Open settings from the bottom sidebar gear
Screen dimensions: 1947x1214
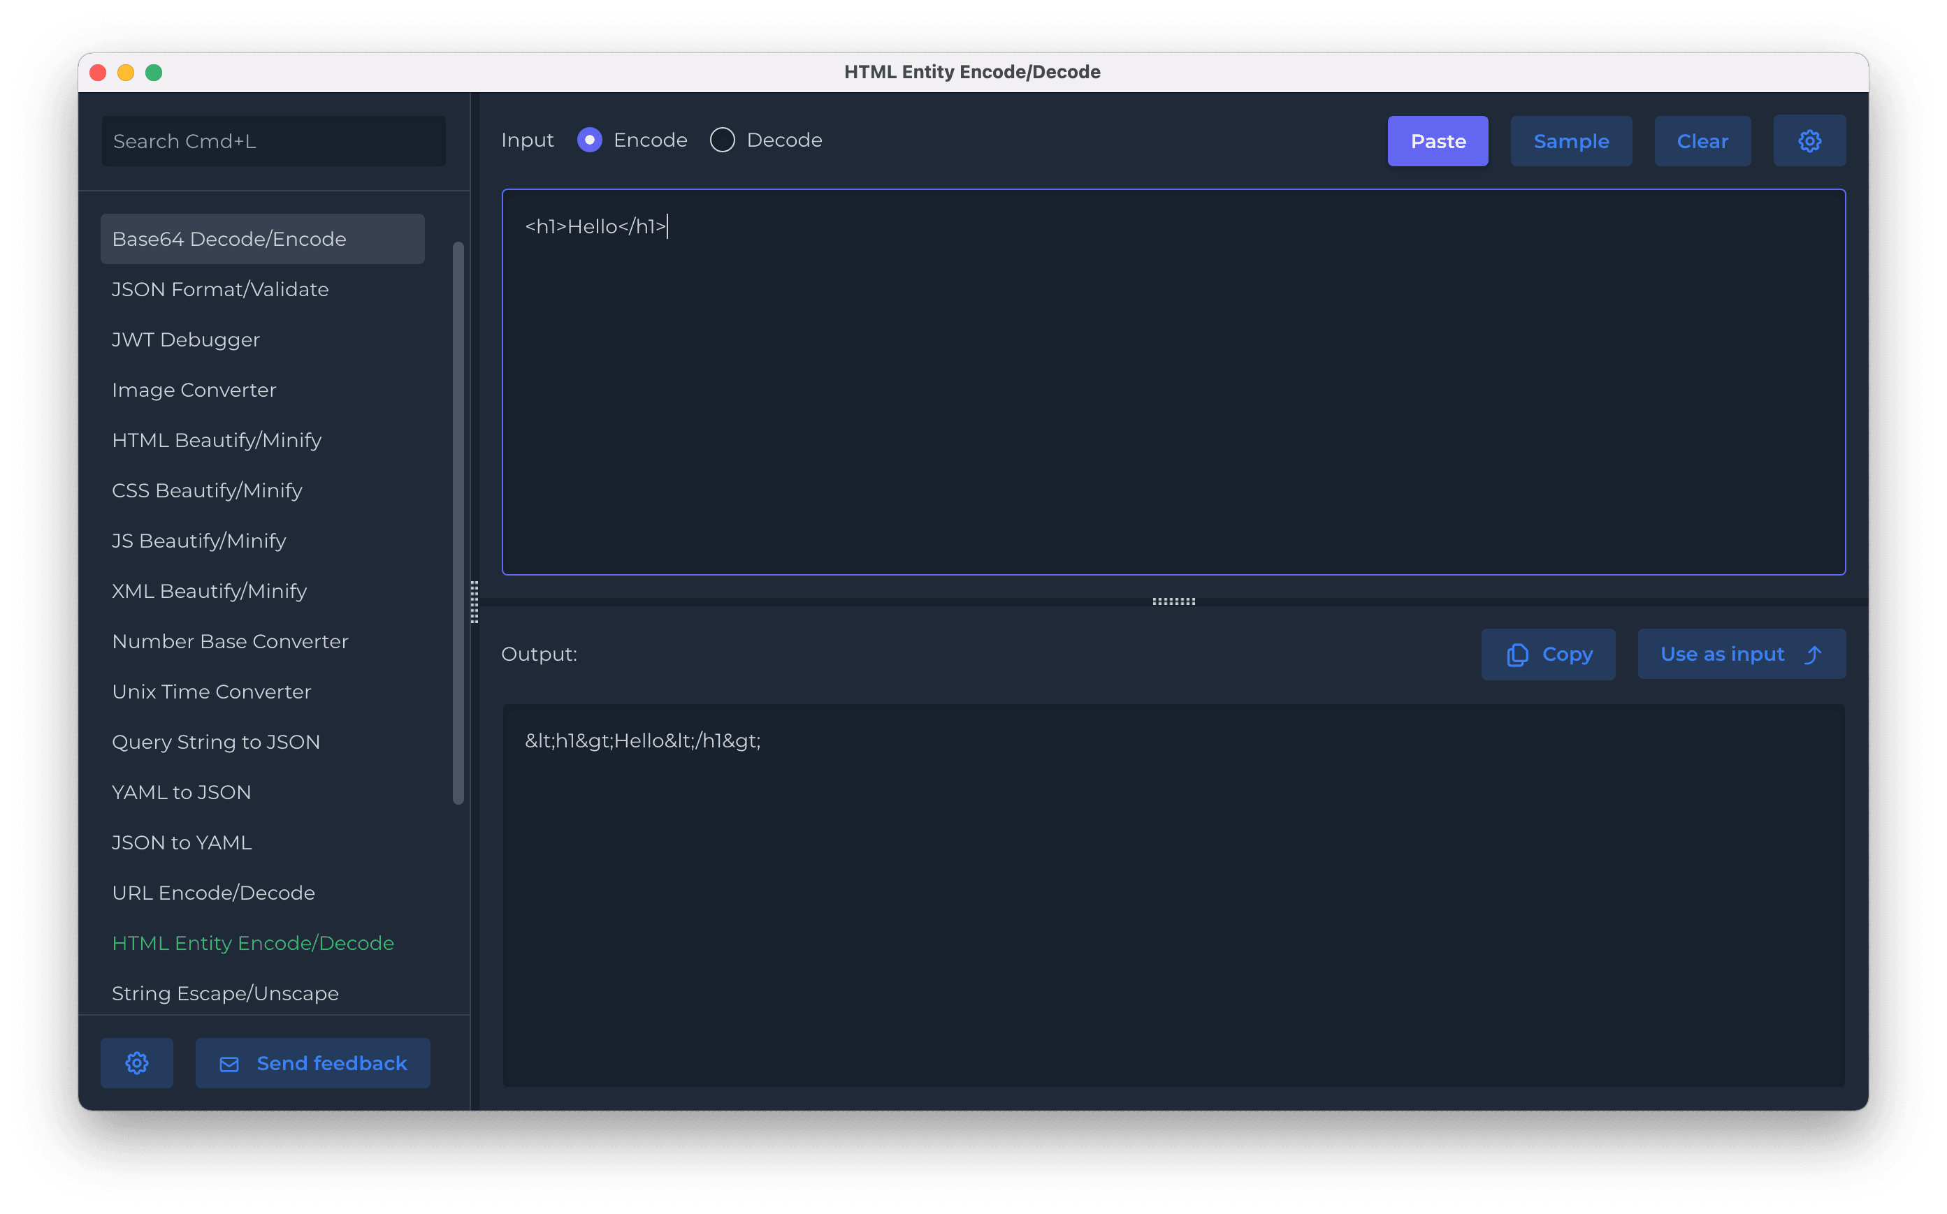point(136,1062)
